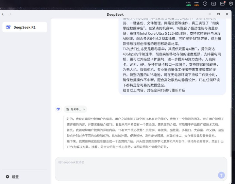Maximize the DeepSeek window

(218, 14)
